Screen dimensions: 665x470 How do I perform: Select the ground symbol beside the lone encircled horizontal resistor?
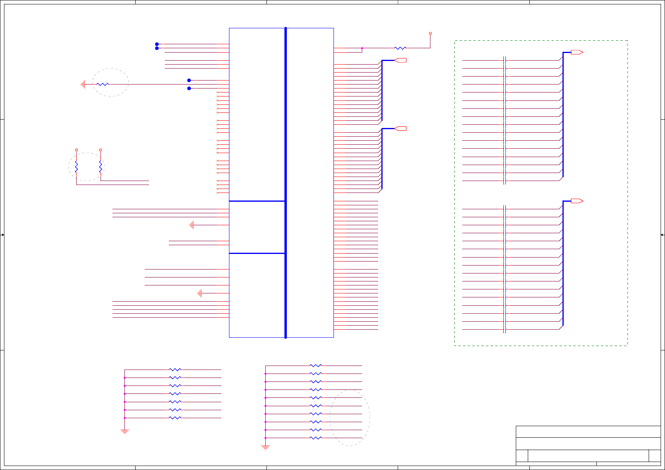coord(83,84)
